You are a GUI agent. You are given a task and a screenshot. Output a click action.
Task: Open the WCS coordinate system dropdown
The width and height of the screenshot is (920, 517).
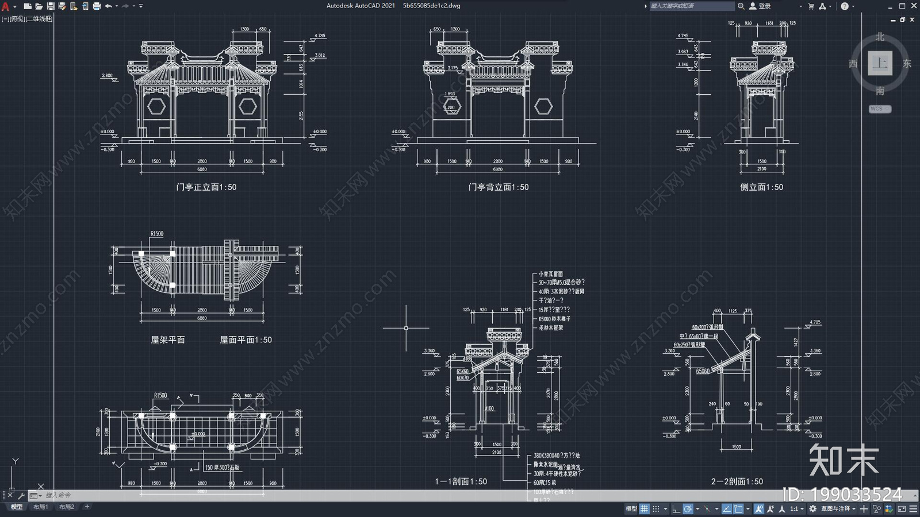[x=879, y=109]
